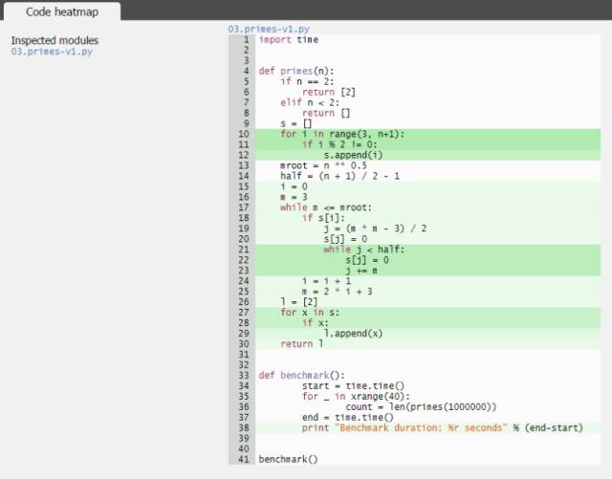Click line 'i = i + 1'
The image size is (612, 479).
(326, 281)
